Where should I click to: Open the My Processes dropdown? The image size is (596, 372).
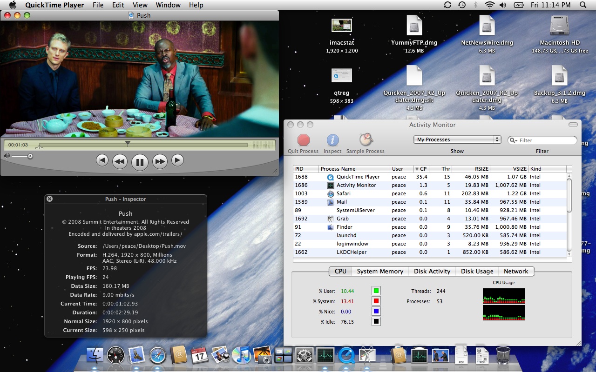click(457, 139)
